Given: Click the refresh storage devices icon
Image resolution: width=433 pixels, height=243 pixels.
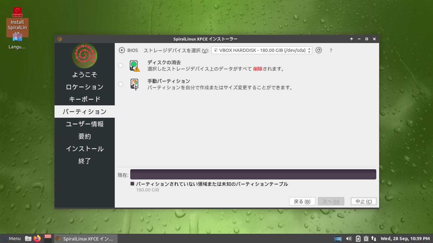Looking at the screenshot, I should pyautogui.click(x=319, y=50).
